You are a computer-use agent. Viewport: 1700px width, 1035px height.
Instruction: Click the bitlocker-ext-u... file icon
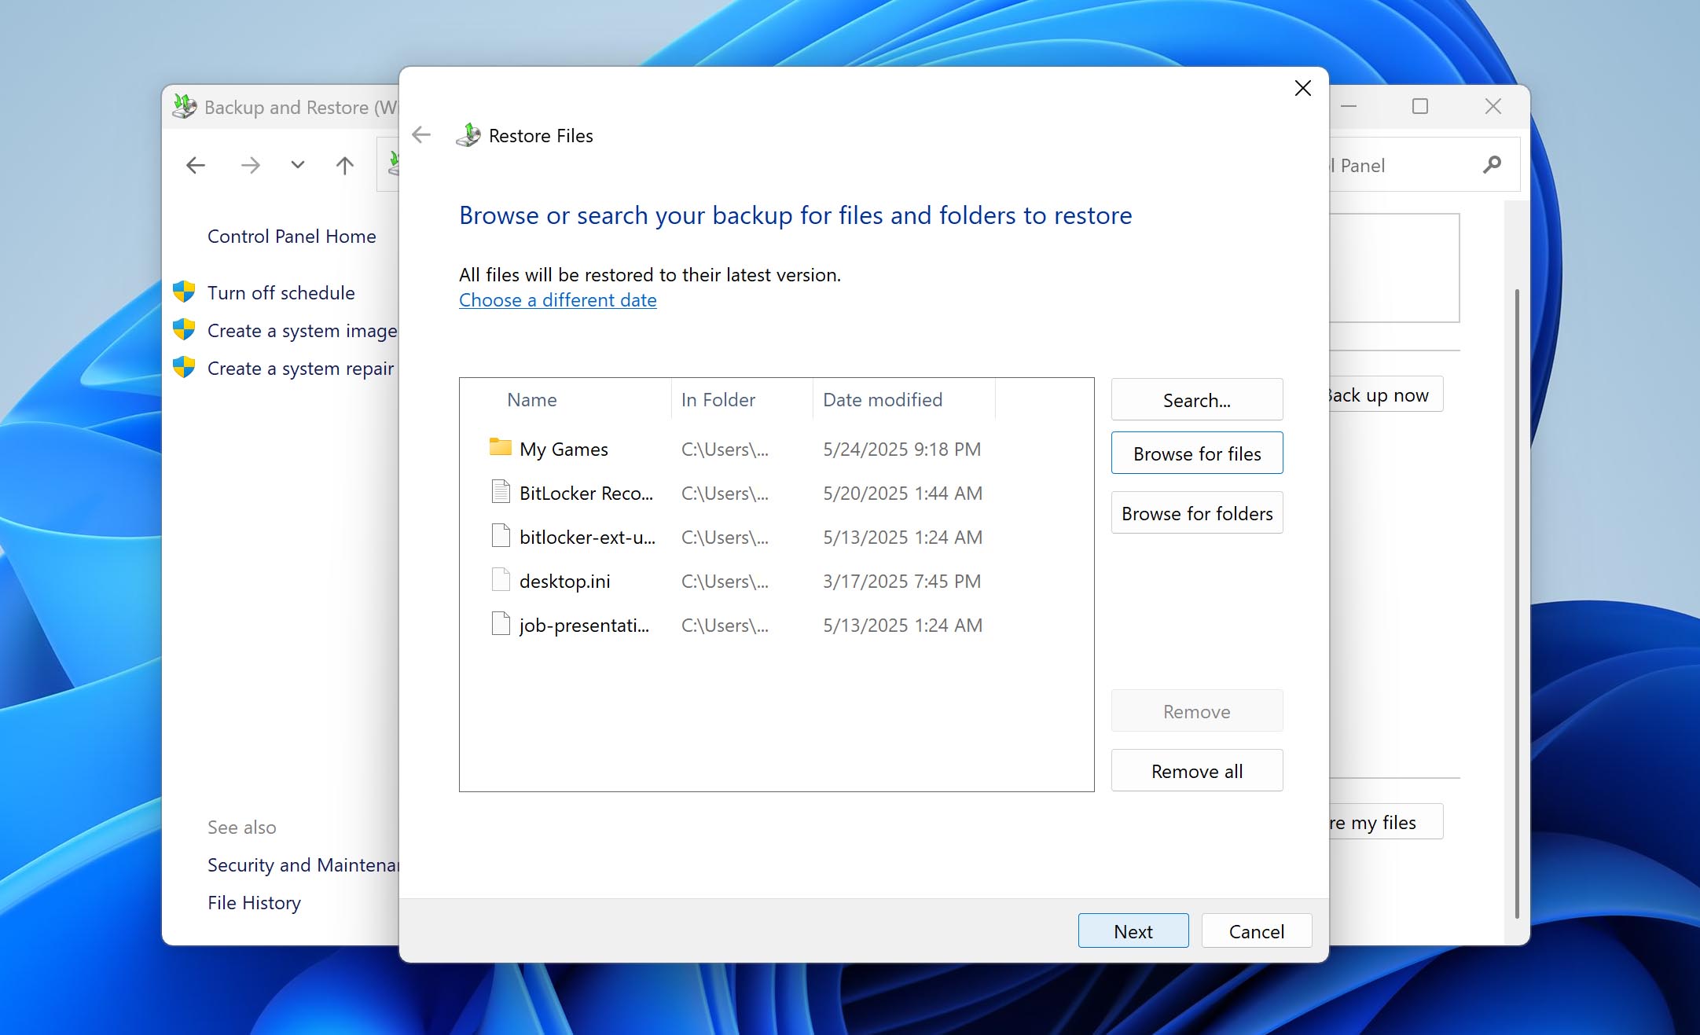(x=501, y=536)
